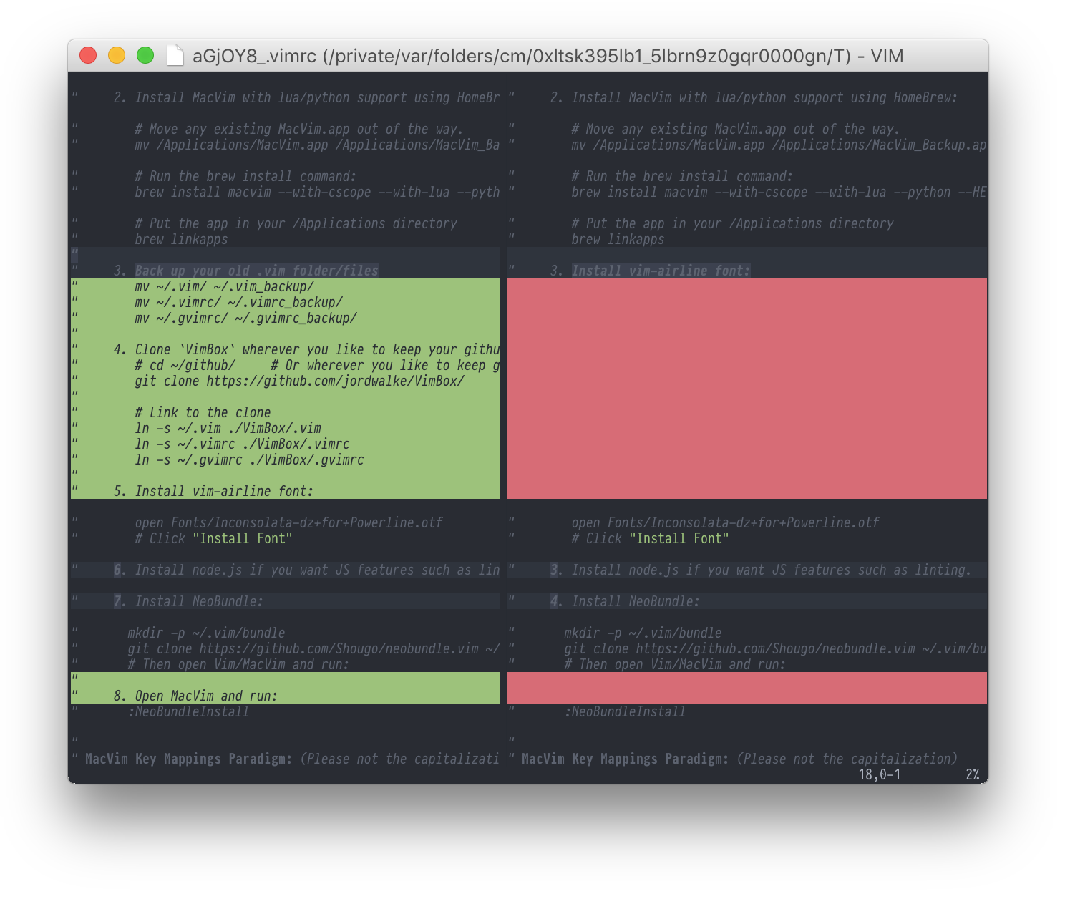Click git clone Shougo/neobundle line in right pane

click(x=775, y=648)
